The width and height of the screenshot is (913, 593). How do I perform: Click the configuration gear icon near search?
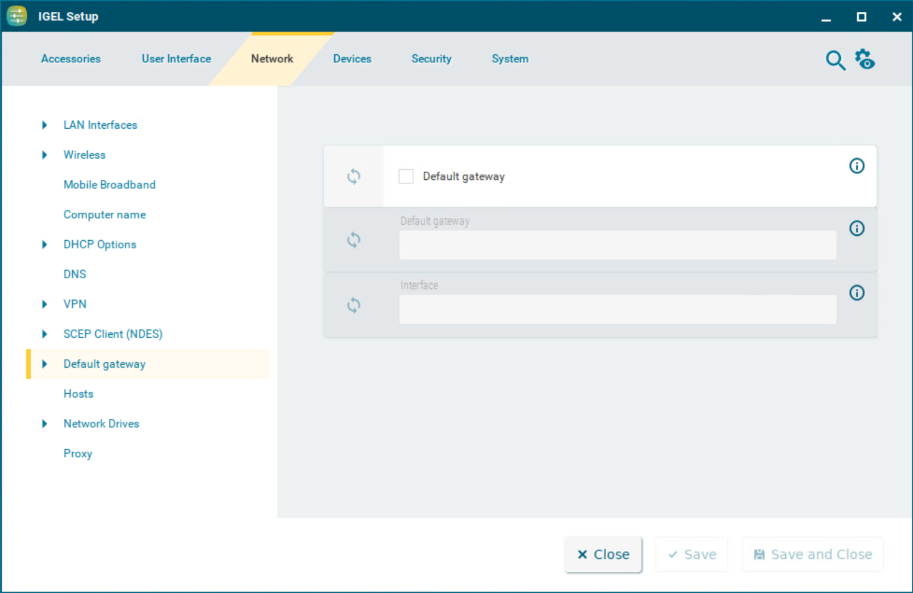coord(865,59)
